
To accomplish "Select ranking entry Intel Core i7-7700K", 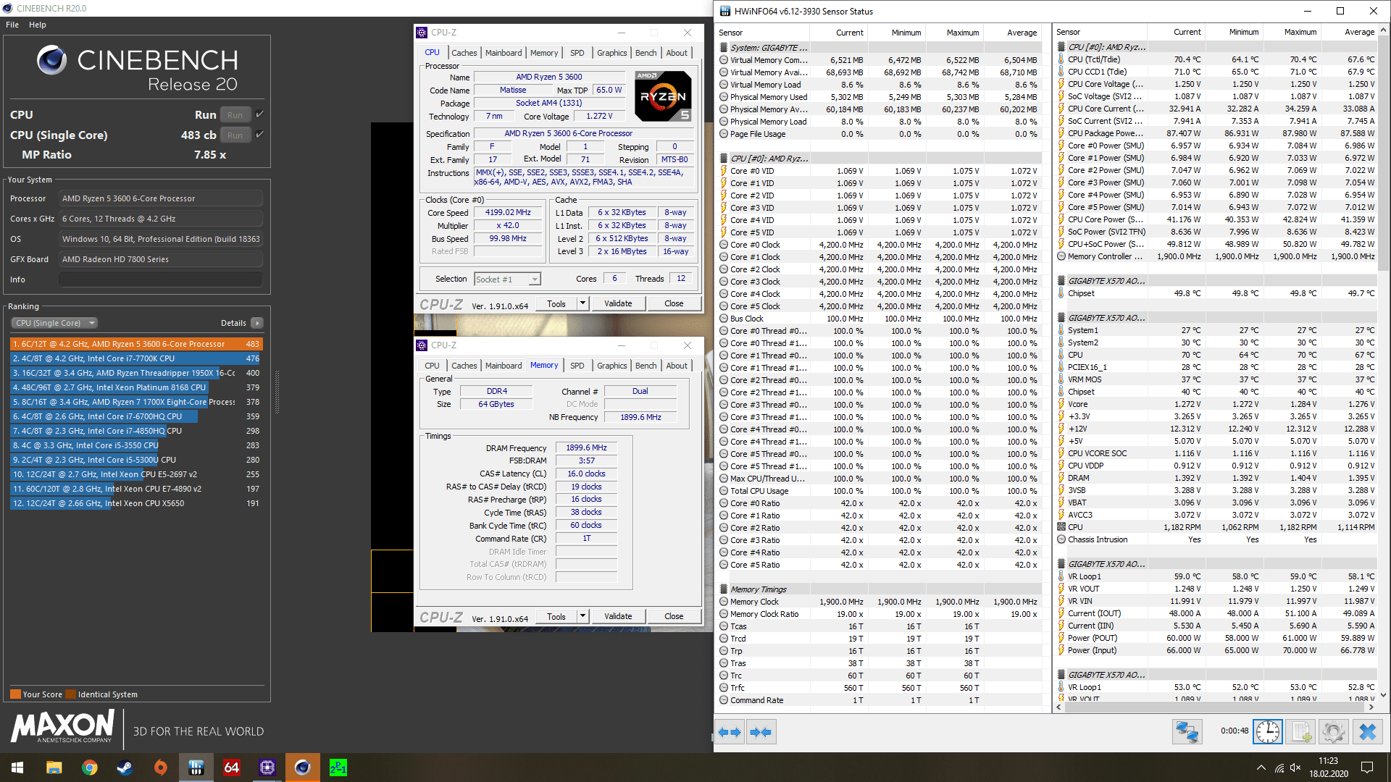I will (x=136, y=358).
